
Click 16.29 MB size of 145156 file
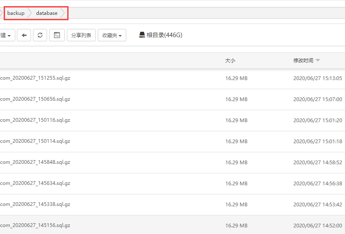[x=236, y=225]
